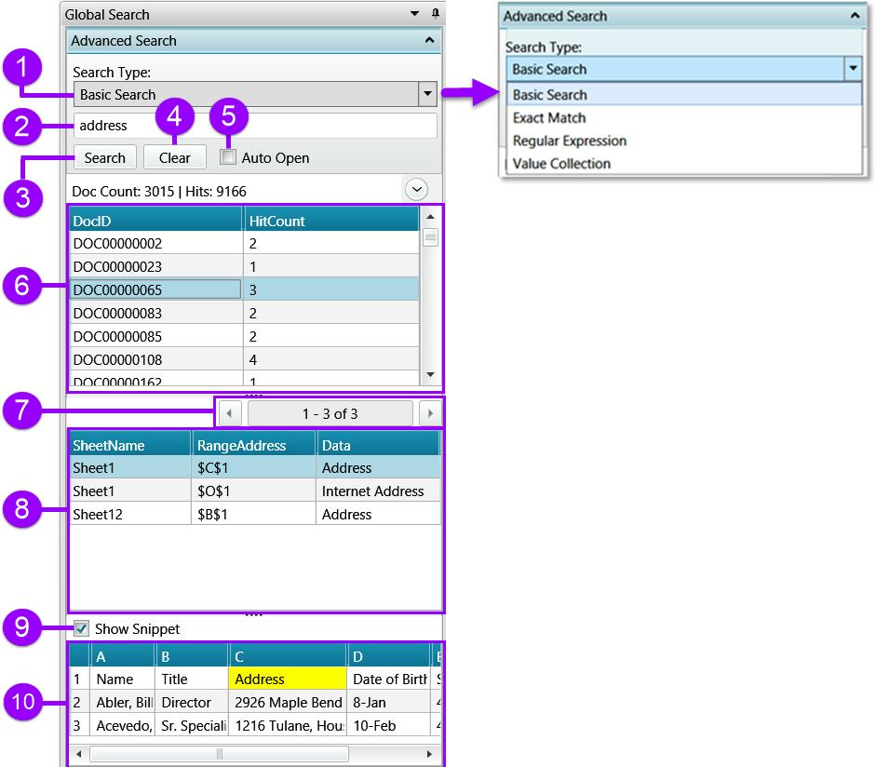This screenshot has height=767, width=876.
Task: Open the Search Type dropdown arrow in Global Search
Action: (427, 94)
